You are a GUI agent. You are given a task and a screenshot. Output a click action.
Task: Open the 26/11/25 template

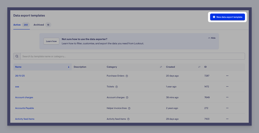[x=20, y=76]
